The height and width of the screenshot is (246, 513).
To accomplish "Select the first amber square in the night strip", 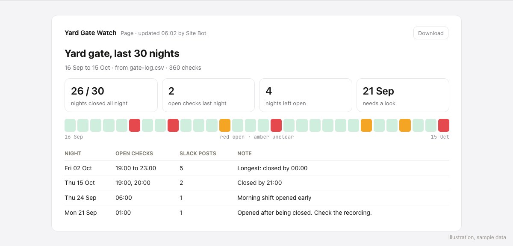I will [x=225, y=125].
